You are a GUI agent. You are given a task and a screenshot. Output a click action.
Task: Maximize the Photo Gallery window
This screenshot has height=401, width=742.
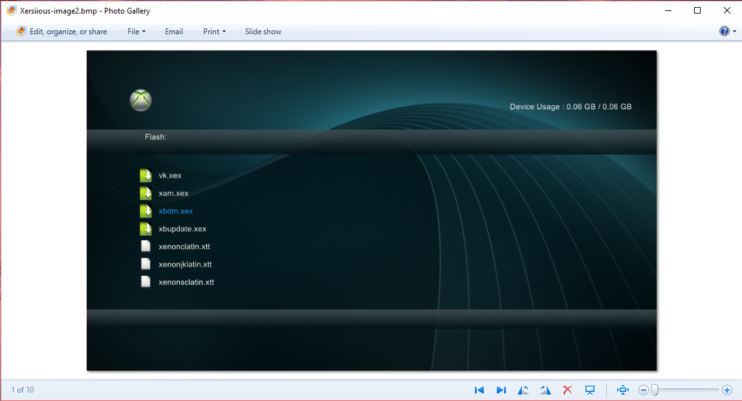pyautogui.click(x=697, y=10)
